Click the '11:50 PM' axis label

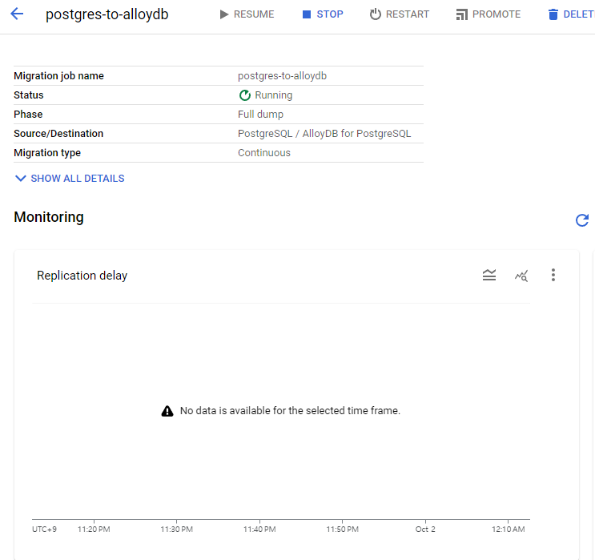point(342,530)
